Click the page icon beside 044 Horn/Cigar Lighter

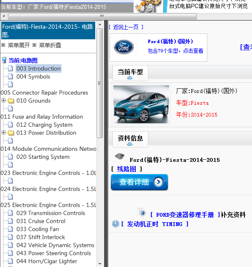pyautogui.click(x=11, y=261)
